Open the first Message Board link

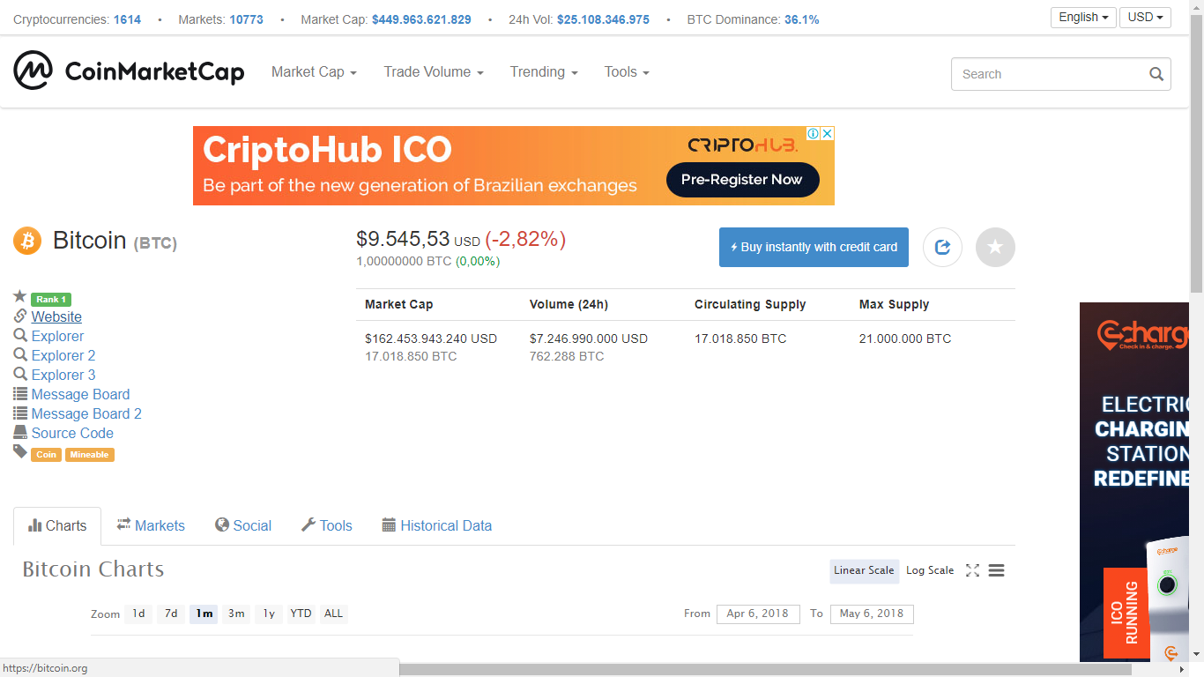pos(80,395)
